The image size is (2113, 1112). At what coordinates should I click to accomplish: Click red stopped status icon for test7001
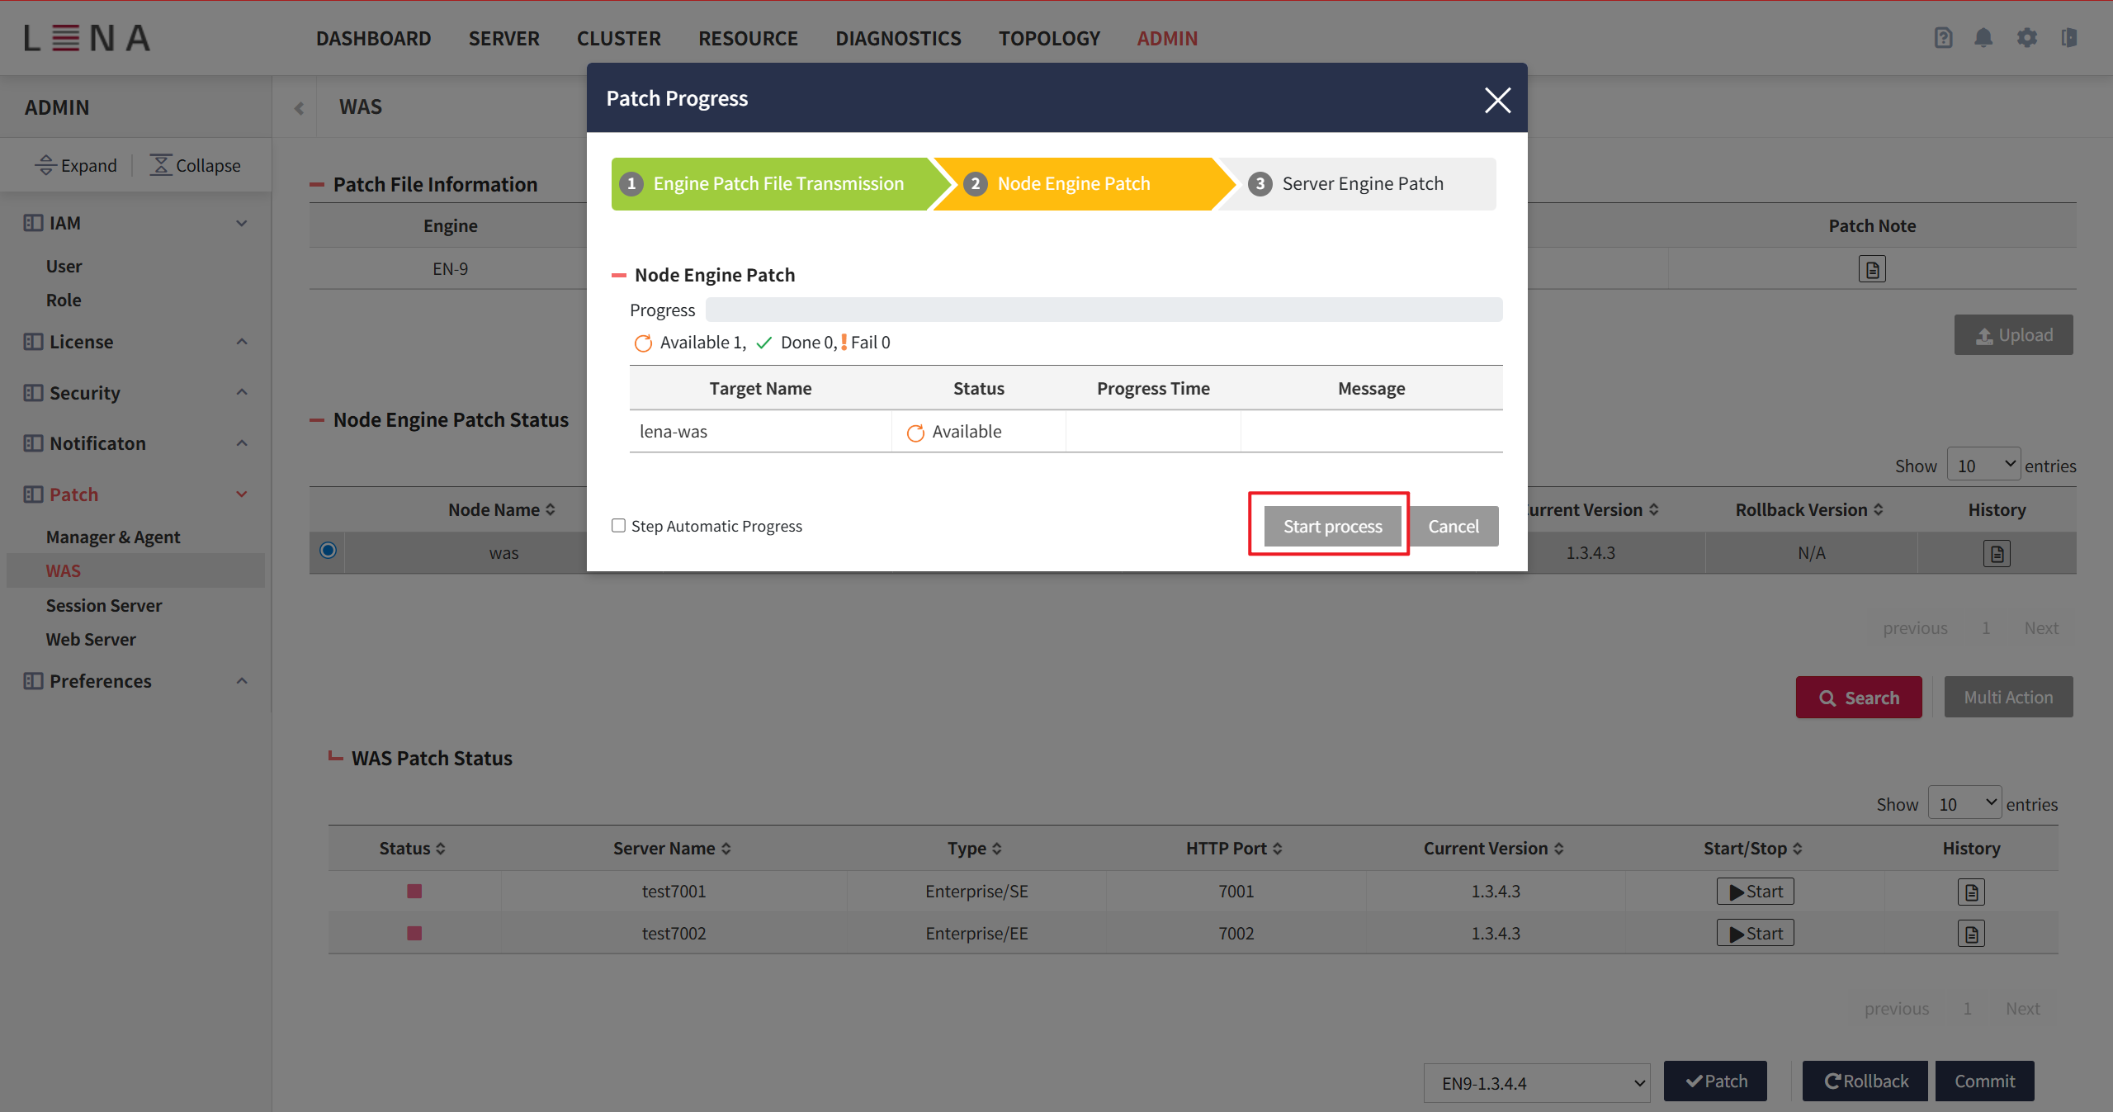pos(414,891)
